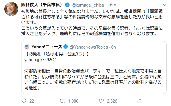Open the 熊谷俊人（千葉市長）display name
The height and width of the screenshot is (106, 171).
[42, 5]
